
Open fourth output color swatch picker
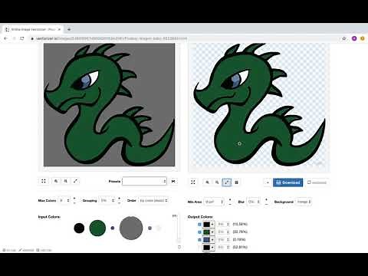(209, 248)
